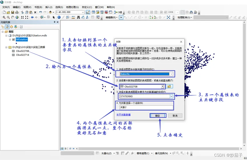Image resolution: width=247 pixels, height=160 pixels.
Task: Click the Go To XY icon
Action: click(x=87, y=17)
